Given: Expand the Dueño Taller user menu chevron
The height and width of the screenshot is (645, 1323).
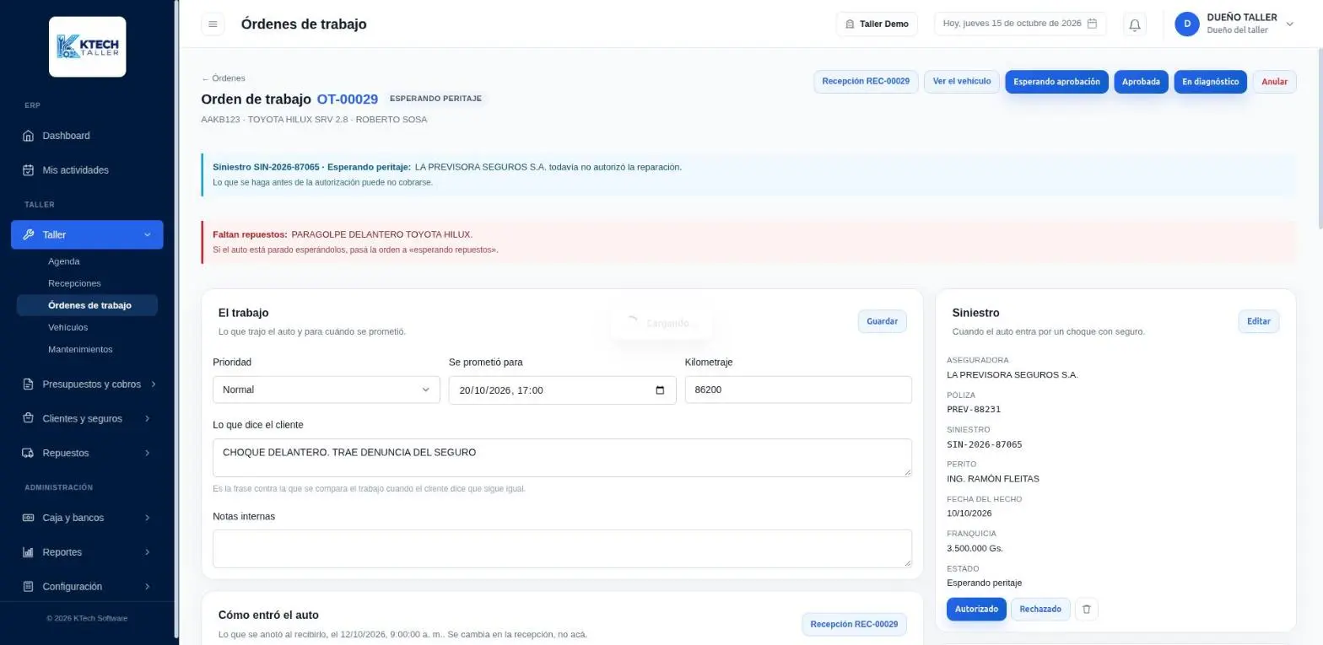Looking at the screenshot, I should (1289, 24).
